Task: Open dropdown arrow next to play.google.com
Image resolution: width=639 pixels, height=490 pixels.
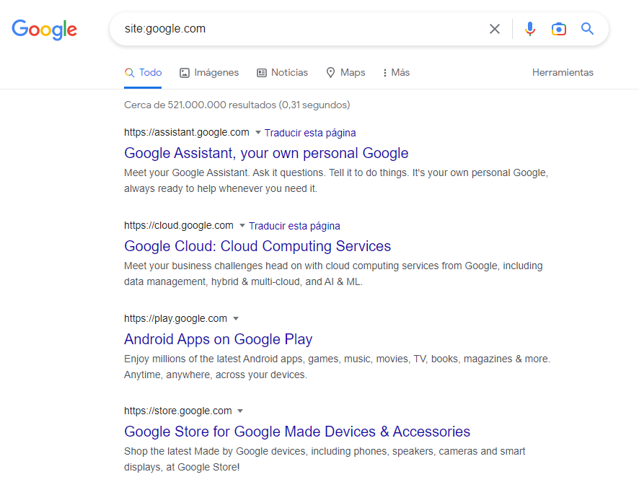Action: point(236,318)
